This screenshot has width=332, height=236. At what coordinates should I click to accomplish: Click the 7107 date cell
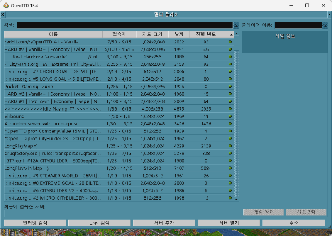[x=179, y=168]
